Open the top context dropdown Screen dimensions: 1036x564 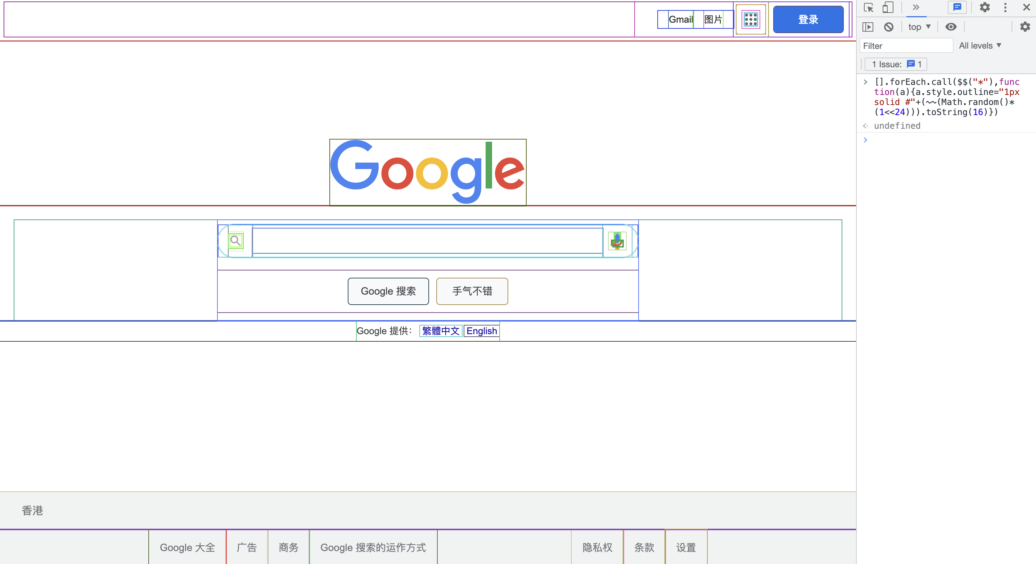(919, 27)
